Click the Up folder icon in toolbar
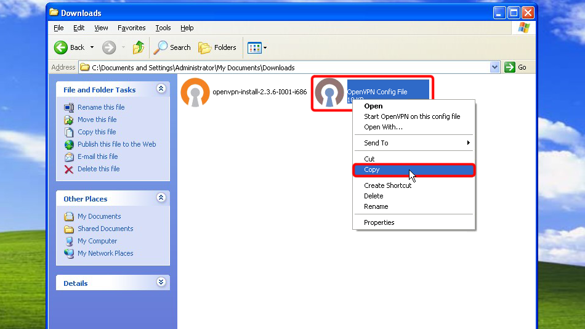Viewport: 585px width, 329px height. pos(139,47)
